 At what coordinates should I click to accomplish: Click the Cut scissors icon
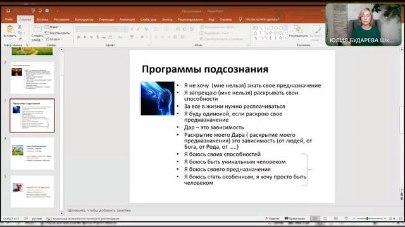pos(20,26)
